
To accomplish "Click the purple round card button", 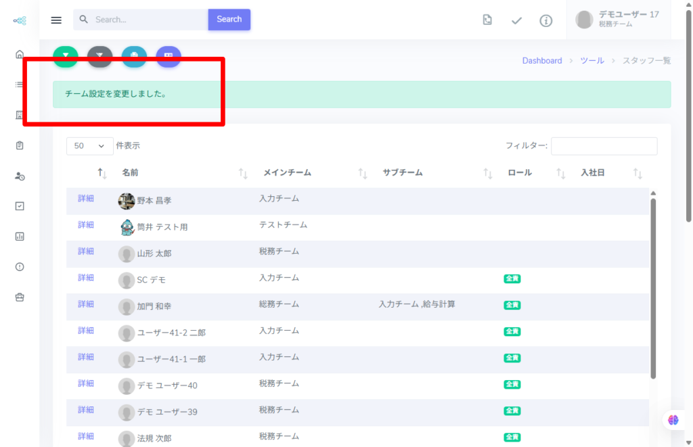I will [x=169, y=56].
